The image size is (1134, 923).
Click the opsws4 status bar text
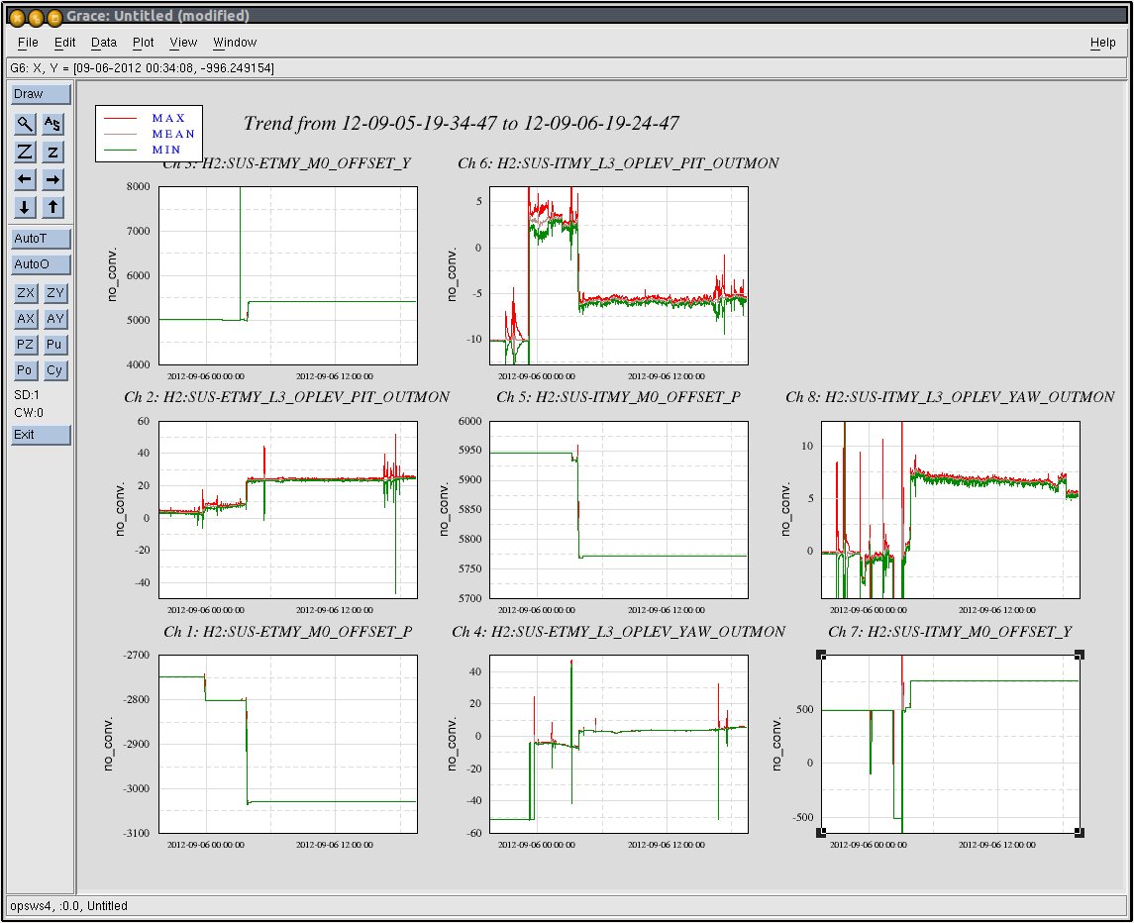(68, 905)
